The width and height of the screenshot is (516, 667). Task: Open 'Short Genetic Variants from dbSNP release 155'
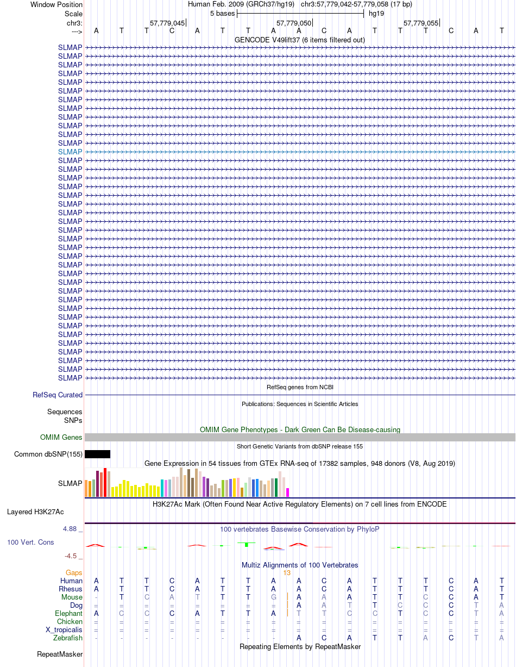point(300,446)
